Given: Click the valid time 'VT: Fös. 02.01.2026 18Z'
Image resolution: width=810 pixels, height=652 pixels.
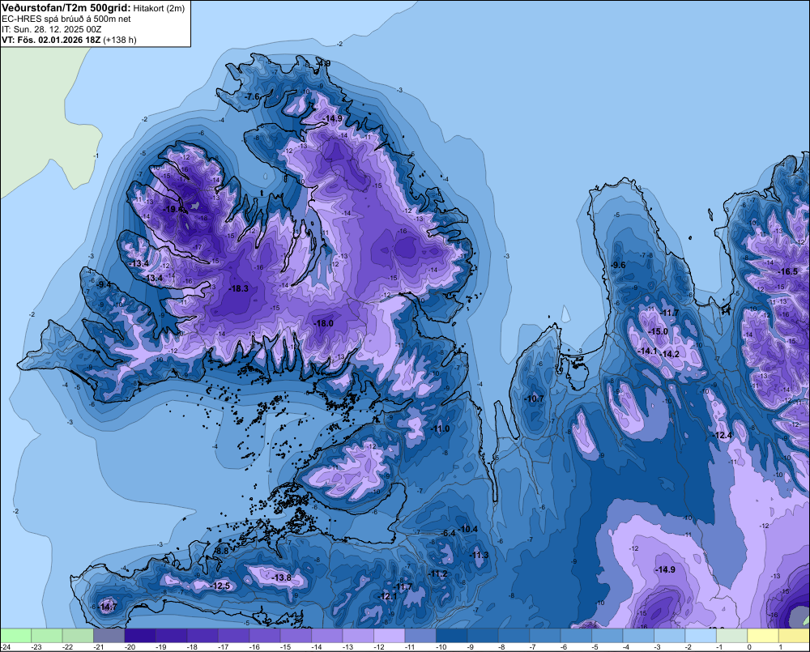Looking at the screenshot, I should [x=51, y=40].
